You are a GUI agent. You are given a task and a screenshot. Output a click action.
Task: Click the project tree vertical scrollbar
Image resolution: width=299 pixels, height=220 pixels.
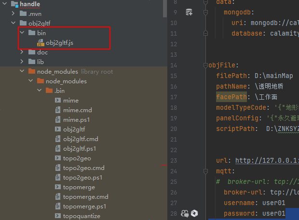165,9
